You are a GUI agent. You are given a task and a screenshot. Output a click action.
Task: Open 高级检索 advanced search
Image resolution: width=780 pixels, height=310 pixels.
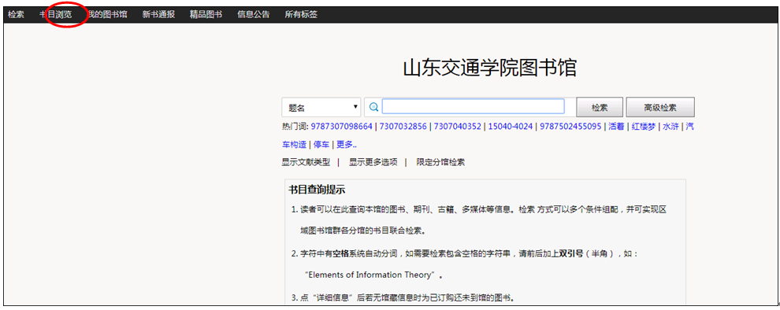coord(660,107)
